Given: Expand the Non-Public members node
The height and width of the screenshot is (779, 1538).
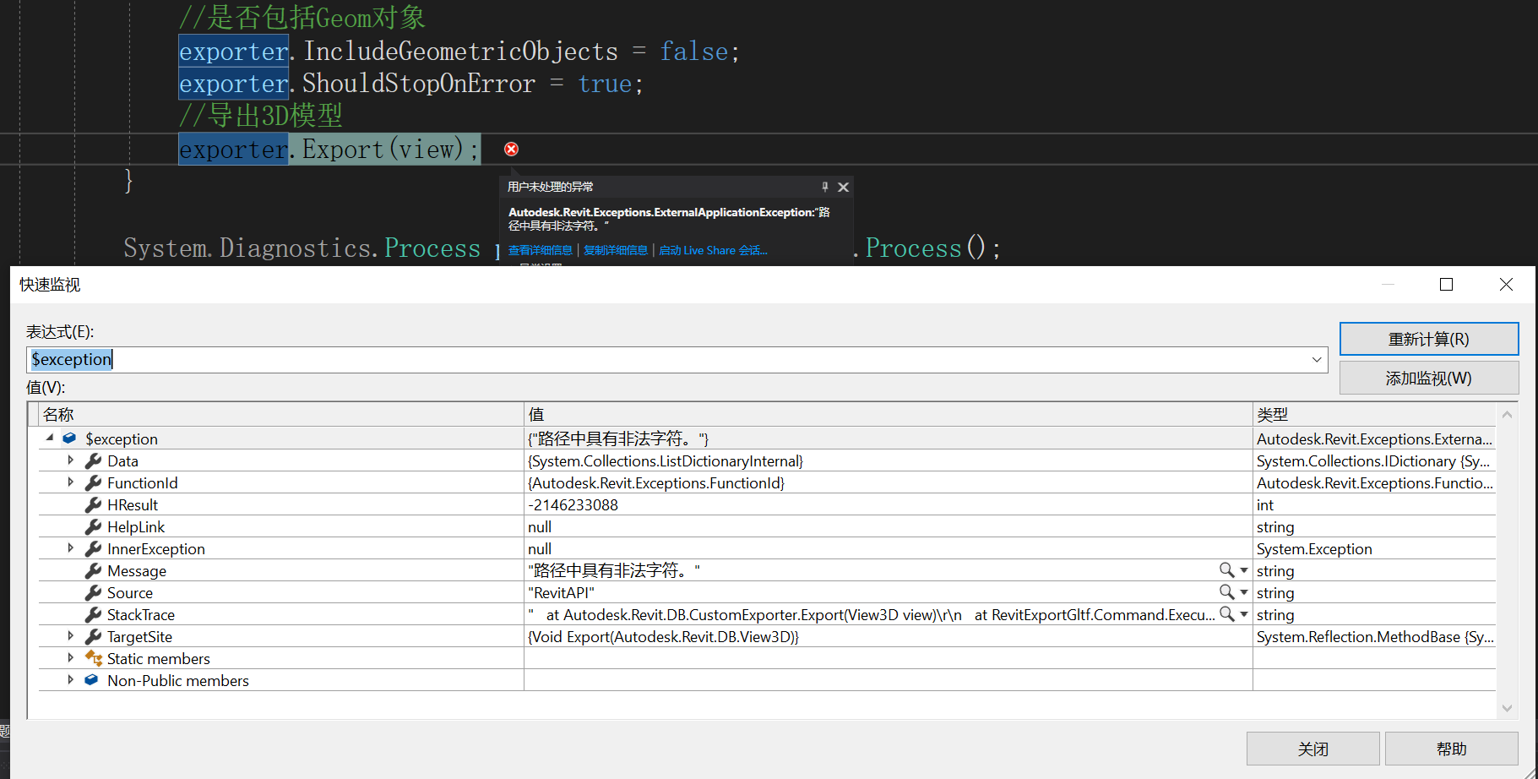Looking at the screenshot, I should (71, 680).
